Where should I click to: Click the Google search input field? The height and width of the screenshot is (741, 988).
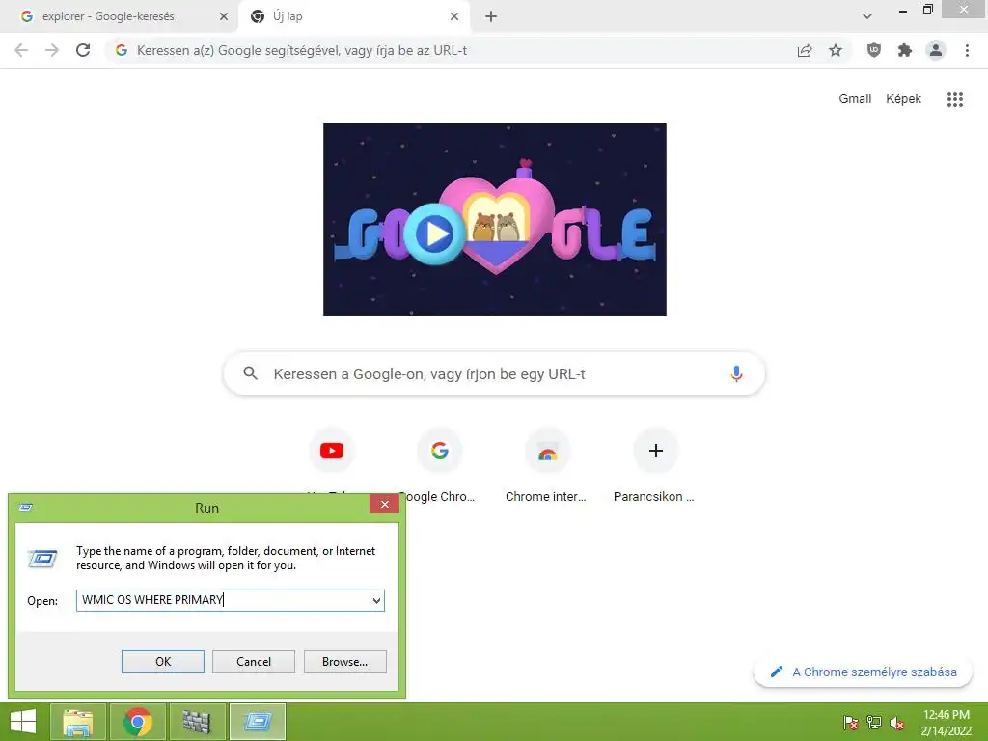point(495,373)
